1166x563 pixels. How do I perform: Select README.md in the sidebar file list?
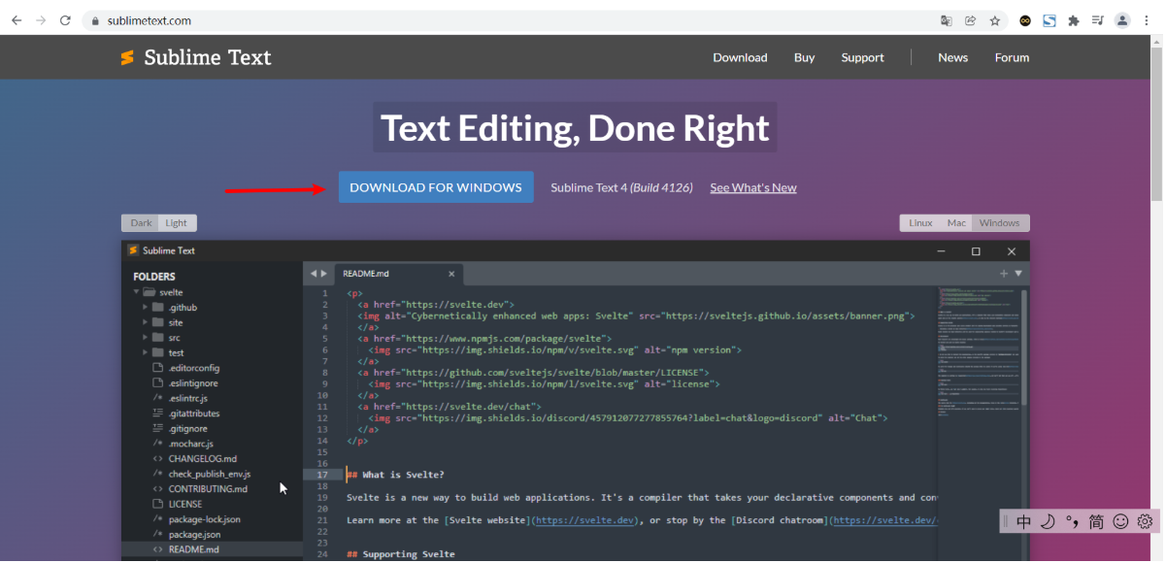pyautogui.click(x=193, y=549)
